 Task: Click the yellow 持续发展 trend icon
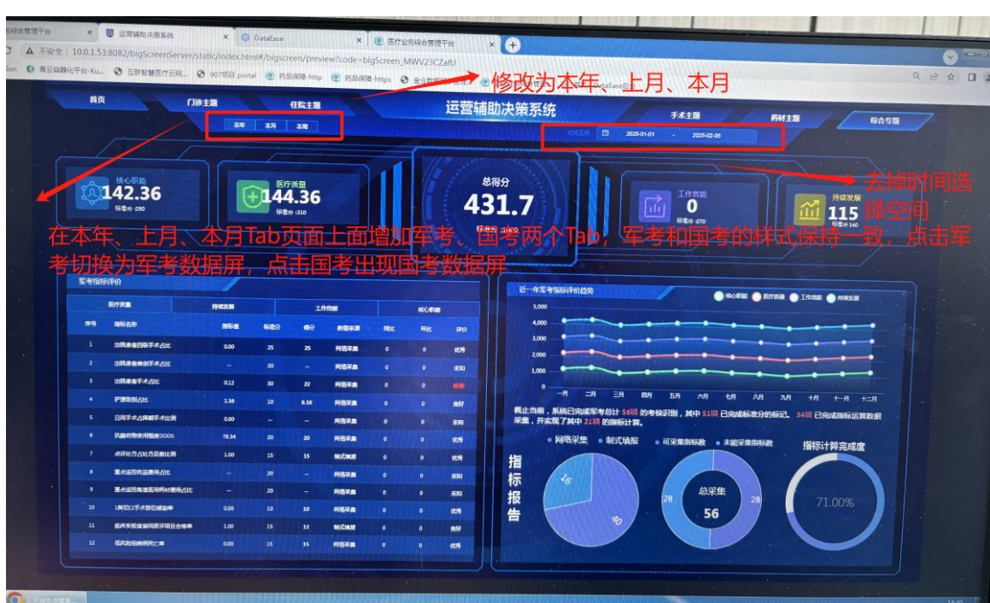click(807, 208)
